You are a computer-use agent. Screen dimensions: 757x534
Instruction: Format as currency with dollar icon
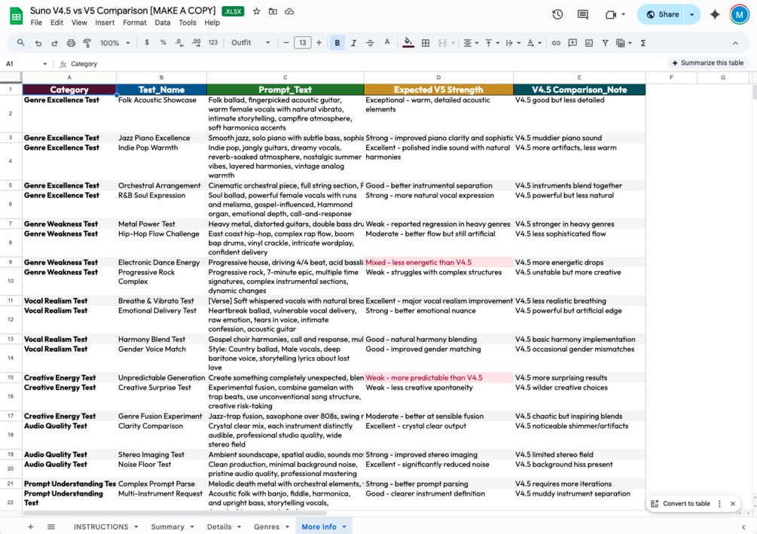[x=147, y=42]
